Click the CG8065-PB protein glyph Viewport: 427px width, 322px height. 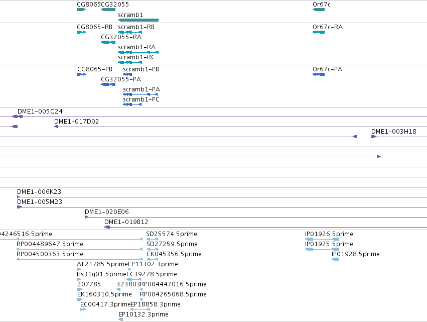click(81, 74)
